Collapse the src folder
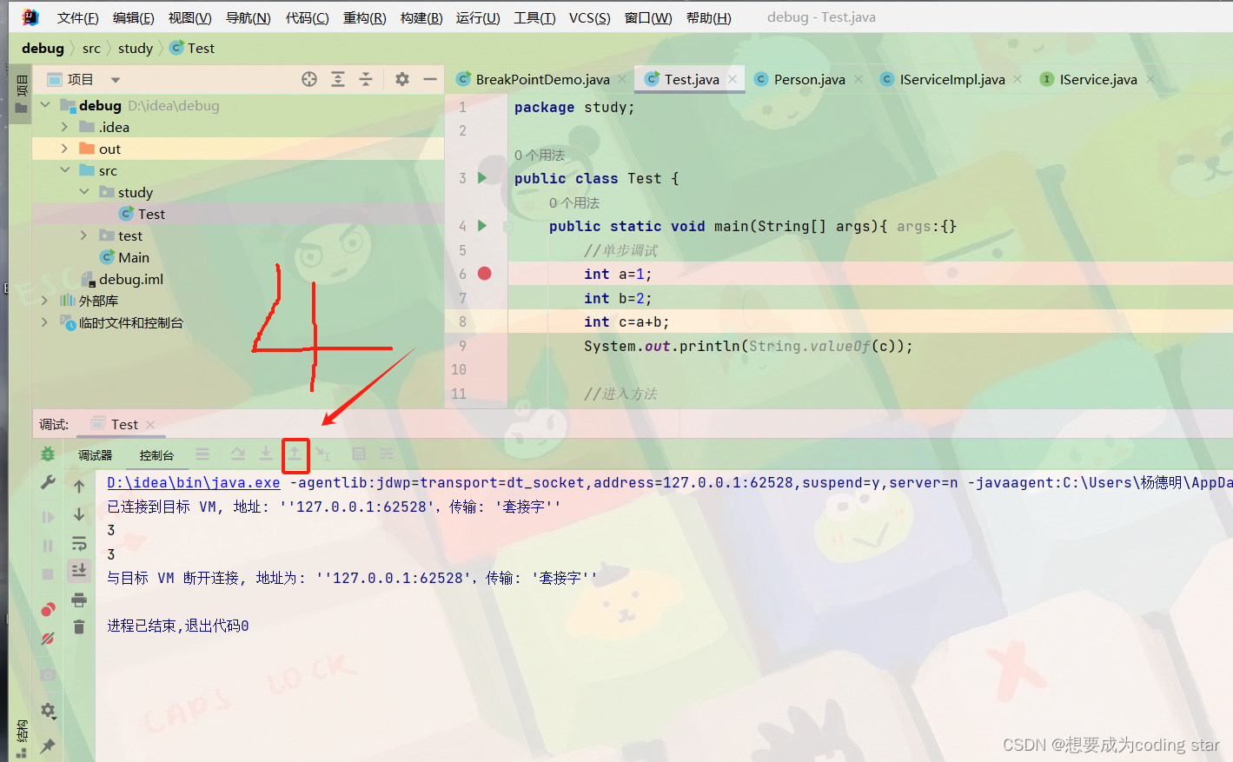Screen dimensions: 1233x762 point(64,170)
